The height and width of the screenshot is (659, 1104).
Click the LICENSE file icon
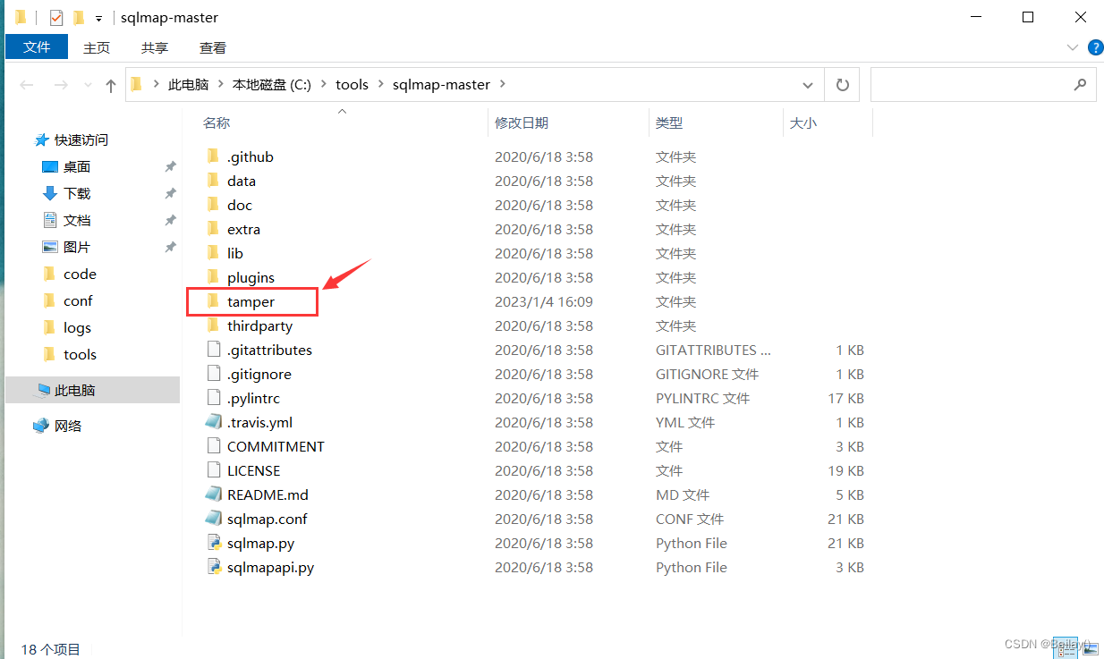pyautogui.click(x=213, y=470)
